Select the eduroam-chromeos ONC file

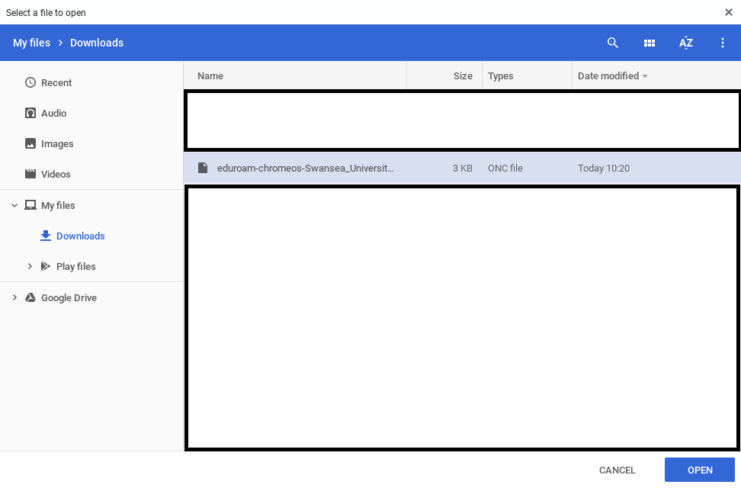[305, 168]
